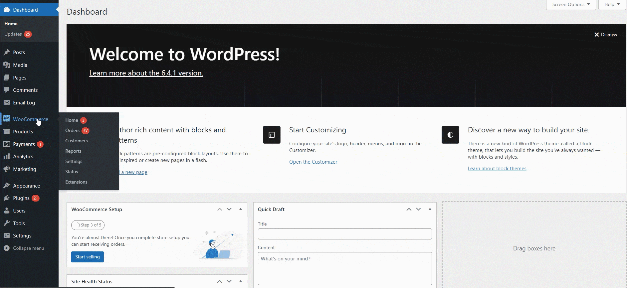
Task: Click the Payments dollar icon
Action: click(x=7, y=144)
